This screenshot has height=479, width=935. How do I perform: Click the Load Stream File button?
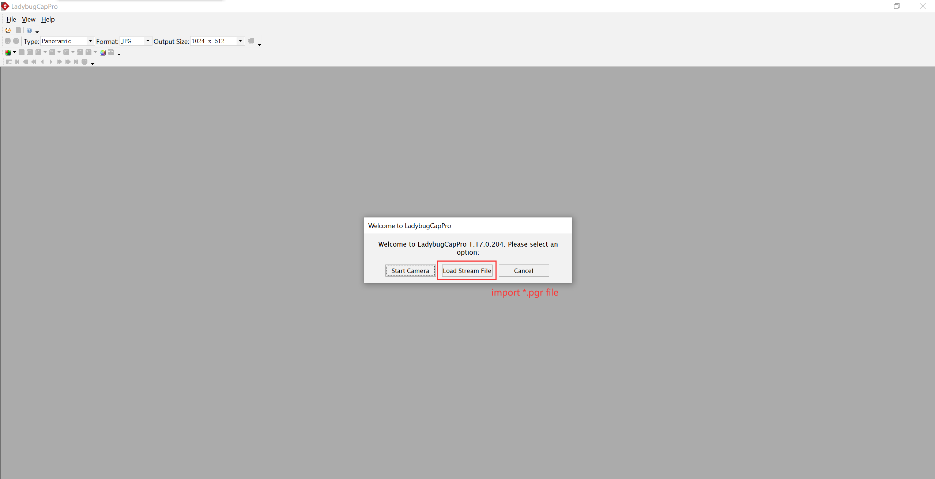467,270
